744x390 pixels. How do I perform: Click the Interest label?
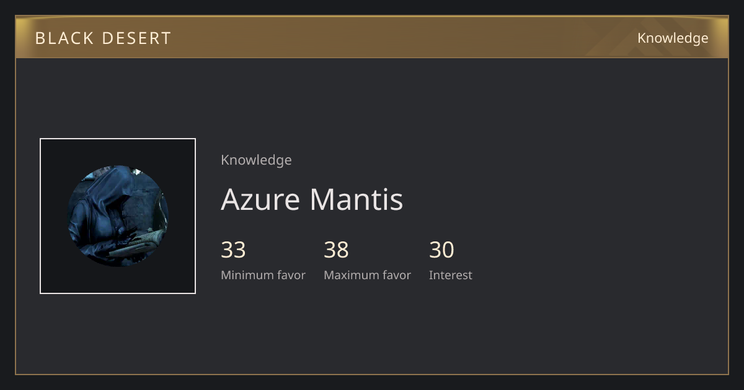pyautogui.click(x=451, y=275)
